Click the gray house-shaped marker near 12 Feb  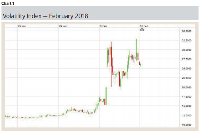142,29
